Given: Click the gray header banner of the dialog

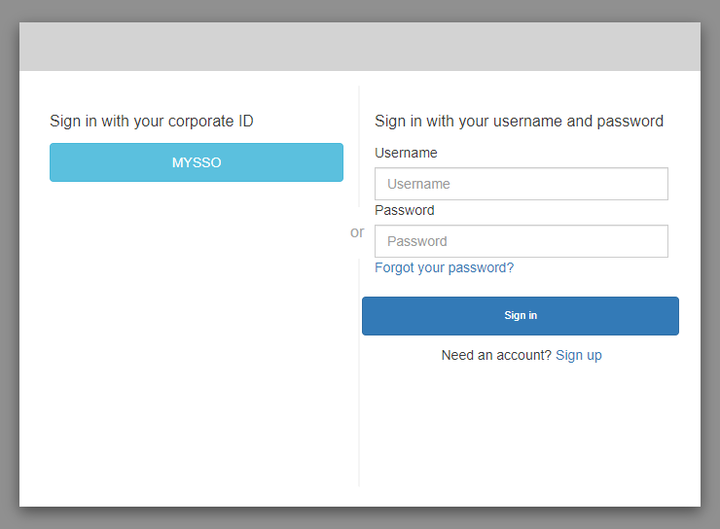Looking at the screenshot, I should point(360,47).
